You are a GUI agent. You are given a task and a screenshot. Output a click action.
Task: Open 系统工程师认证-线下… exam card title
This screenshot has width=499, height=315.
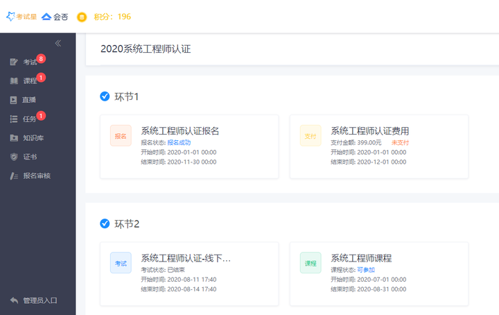[186, 257]
